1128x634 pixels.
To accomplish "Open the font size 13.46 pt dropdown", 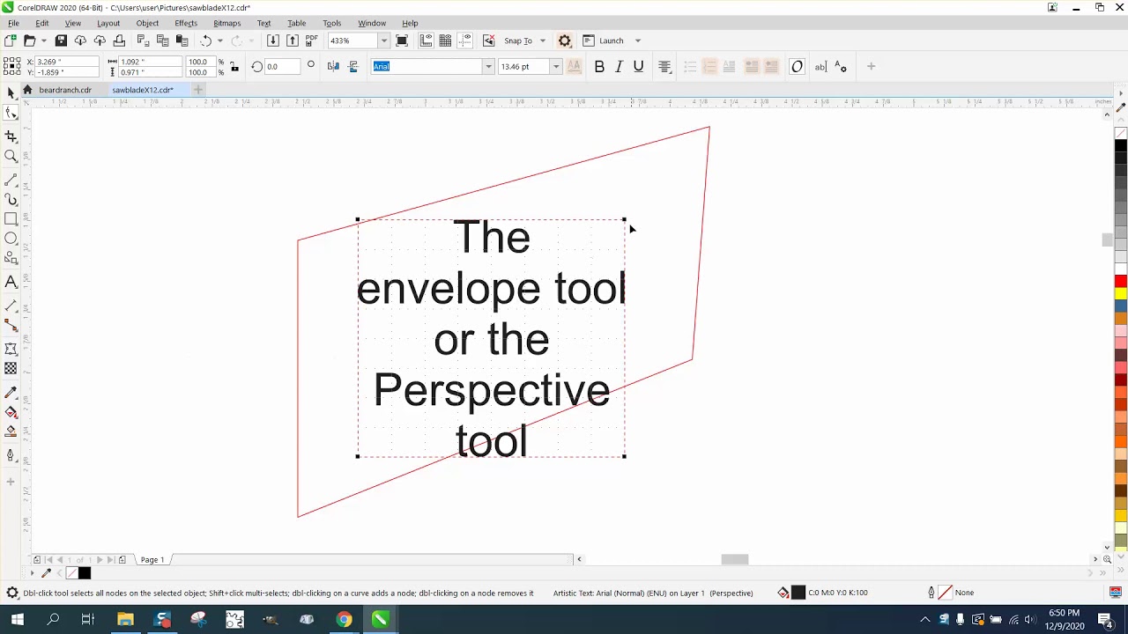I will [x=556, y=67].
